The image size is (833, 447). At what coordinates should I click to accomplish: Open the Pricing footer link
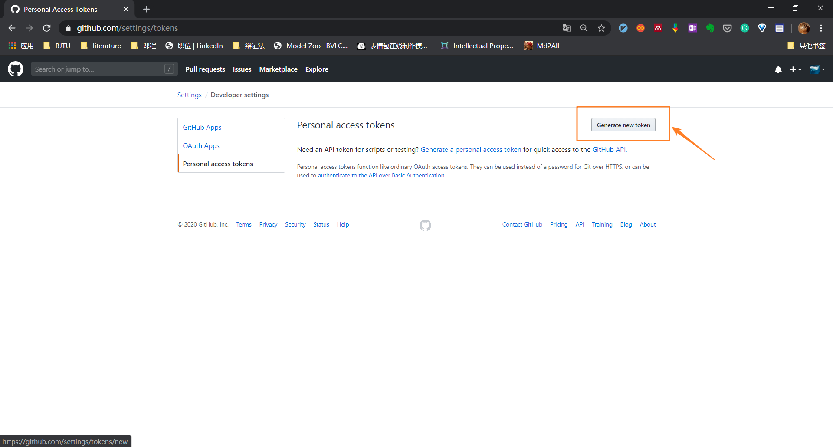pyautogui.click(x=559, y=225)
